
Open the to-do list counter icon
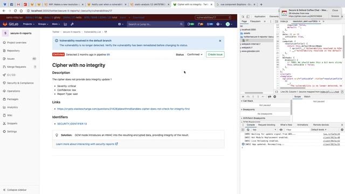click(210, 24)
